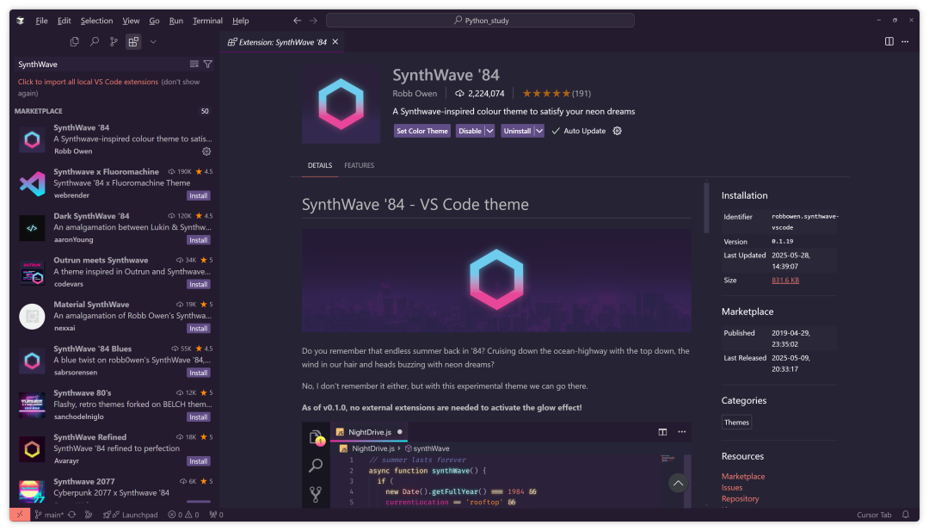The width and height of the screenshot is (929, 531).
Task: Click the don't show again link
Action: [x=108, y=87]
